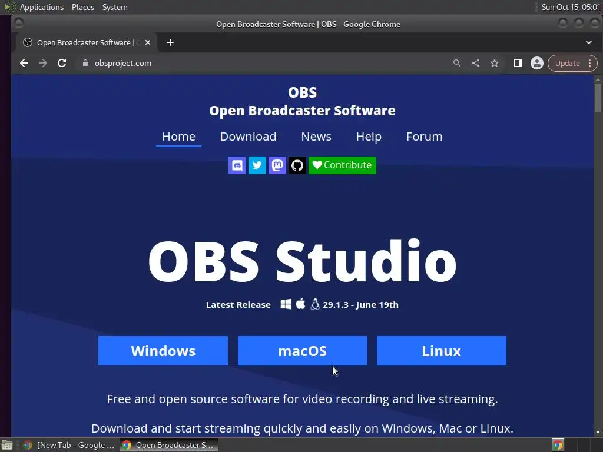
Task: Go to the Home nav link
Action: pos(178,137)
